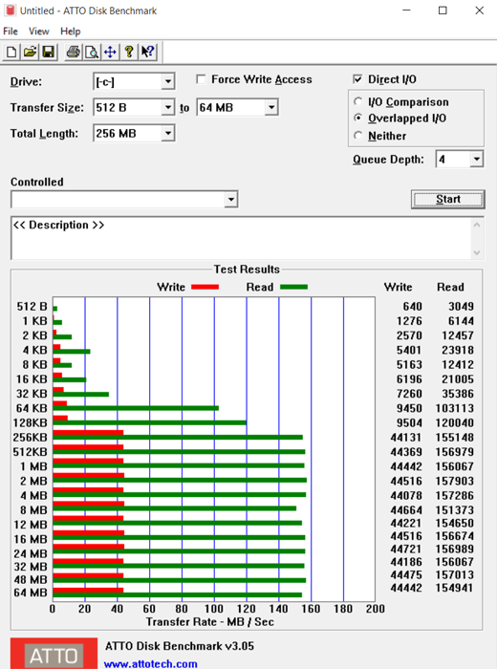
Task: Click the Print Preview icon
Action: (92, 52)
